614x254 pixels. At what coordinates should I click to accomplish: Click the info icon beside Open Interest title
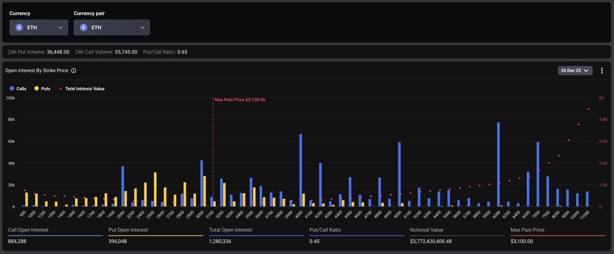click(x=74, y=71)
